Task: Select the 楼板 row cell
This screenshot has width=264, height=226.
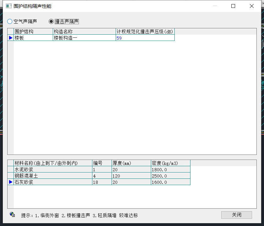Action: point(33,38)
